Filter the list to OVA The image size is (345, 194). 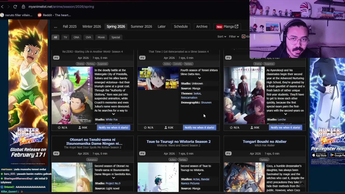(88, 37)
